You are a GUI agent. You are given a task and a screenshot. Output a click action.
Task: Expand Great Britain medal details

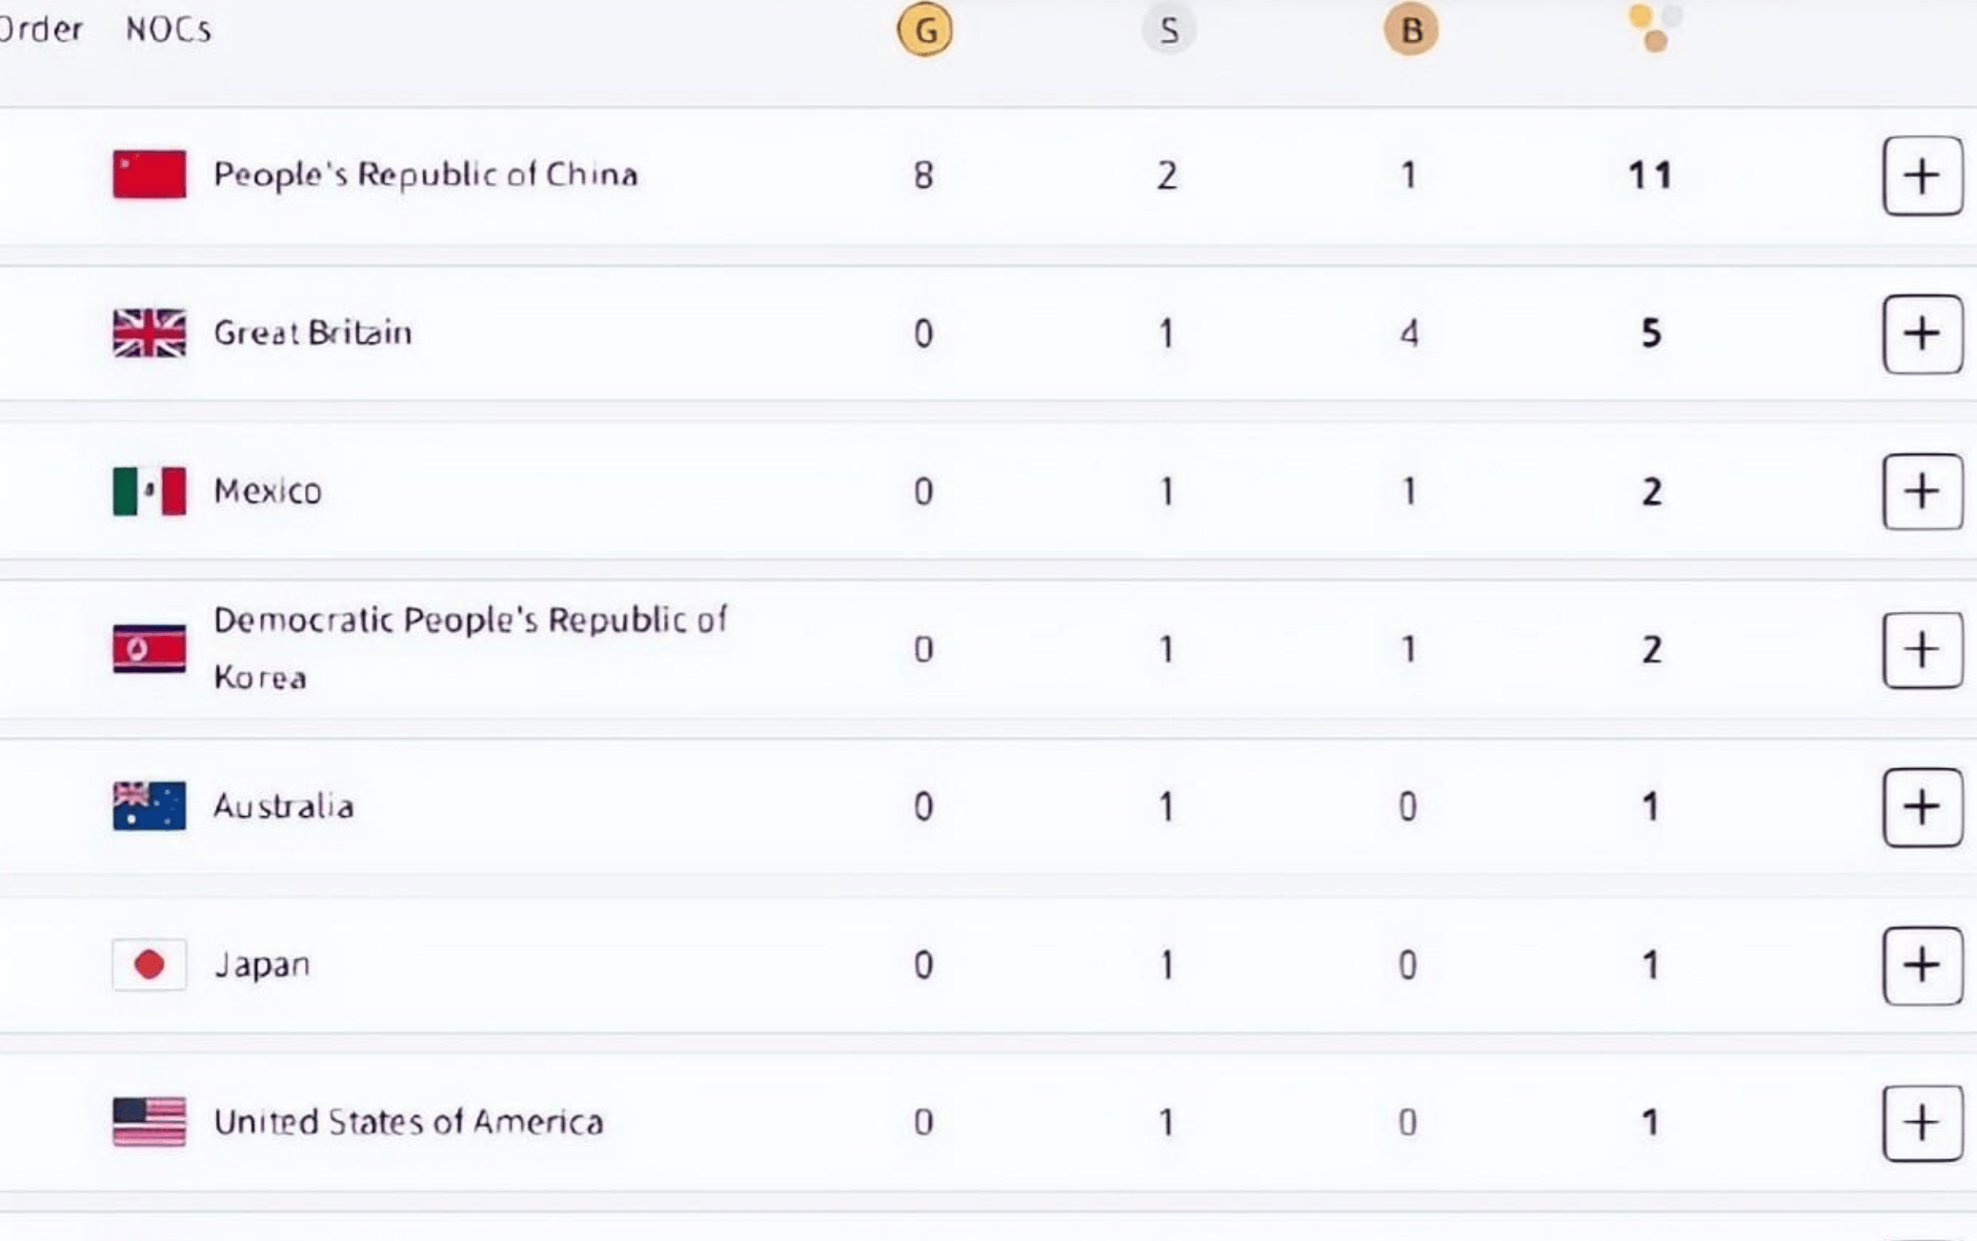[1922, 334]
